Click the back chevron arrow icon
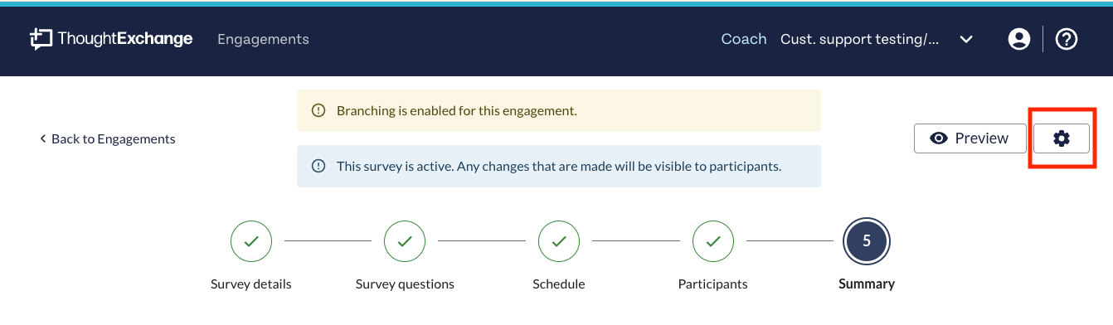Screen dimensions: 1113x325 coord(42,138)
